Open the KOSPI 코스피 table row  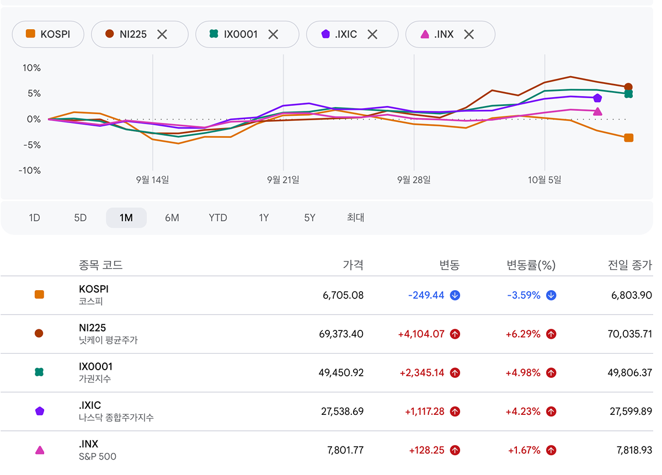pos(327,295)
